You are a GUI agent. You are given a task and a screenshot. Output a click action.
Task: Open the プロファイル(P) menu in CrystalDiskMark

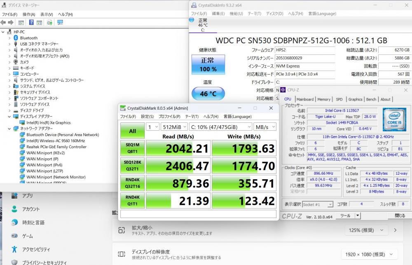pyautogui.click(x=169, y=117)
